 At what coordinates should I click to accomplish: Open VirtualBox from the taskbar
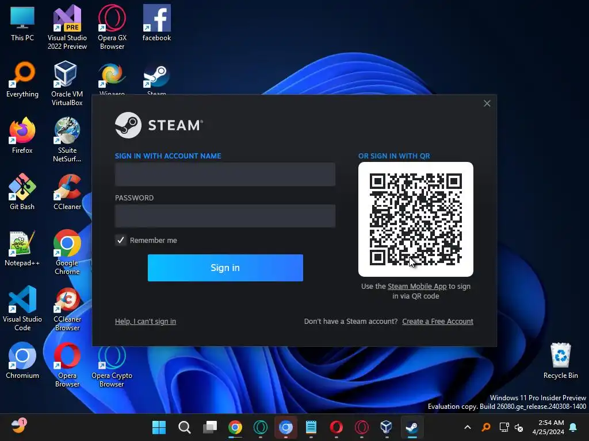[x=386, y=427]
